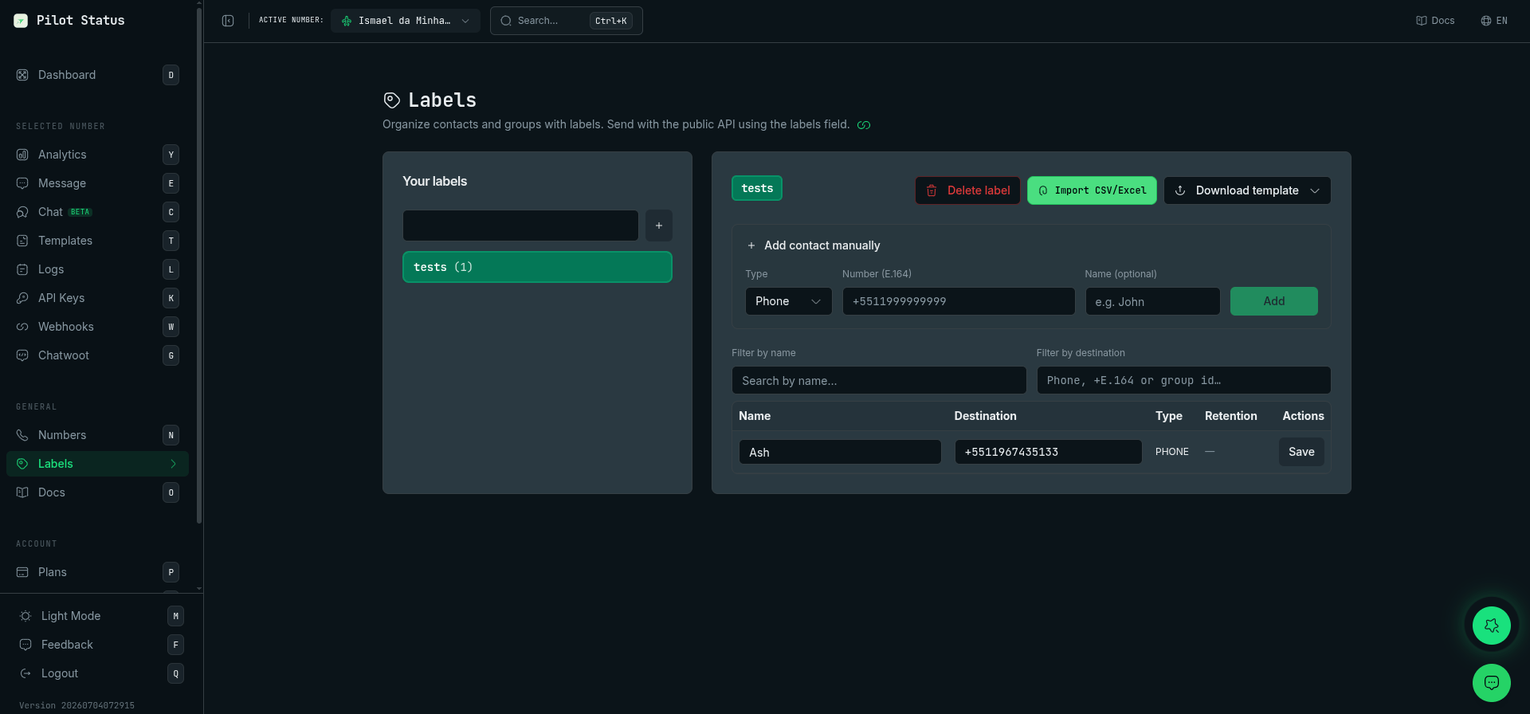Click the Pilot Status logo icon
The width and height of the screenshot is (1530, 714).
tap(21, 21)
